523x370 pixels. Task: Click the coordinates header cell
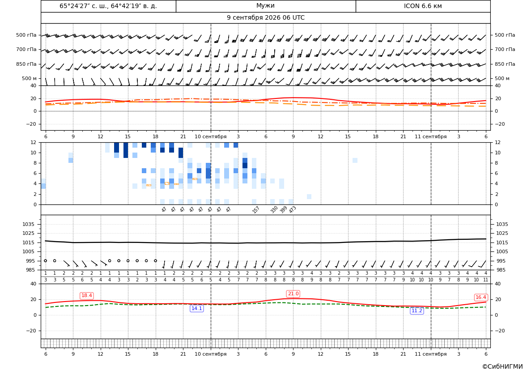[x=108, y=6]
